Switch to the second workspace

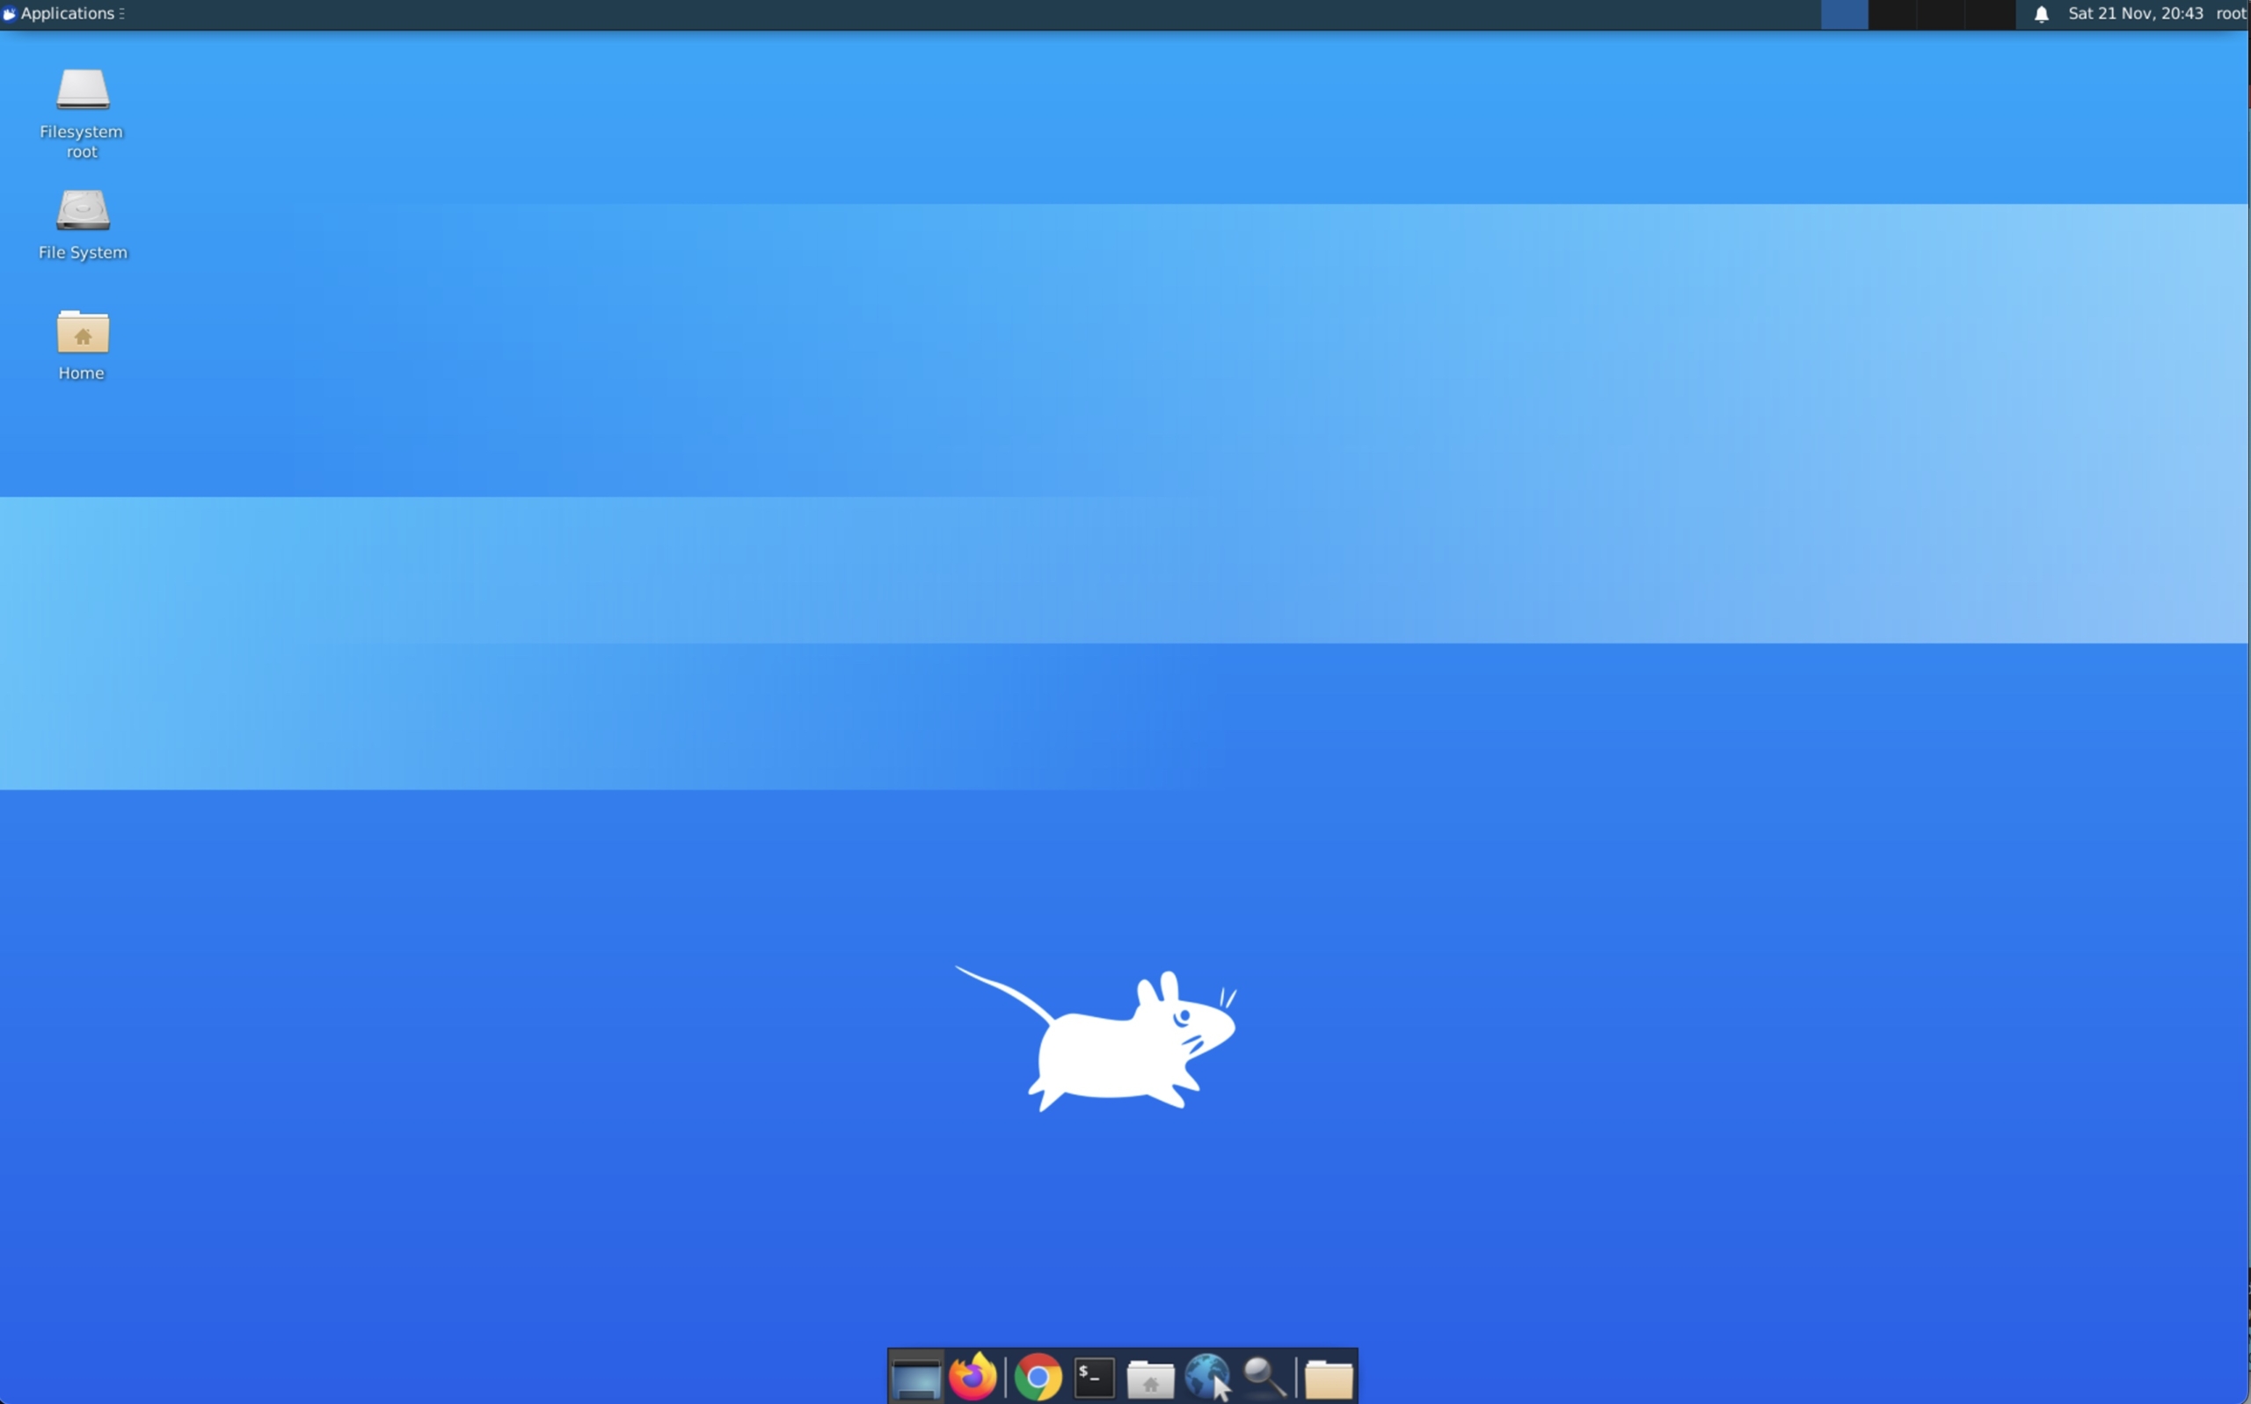tap(1892, 15)
